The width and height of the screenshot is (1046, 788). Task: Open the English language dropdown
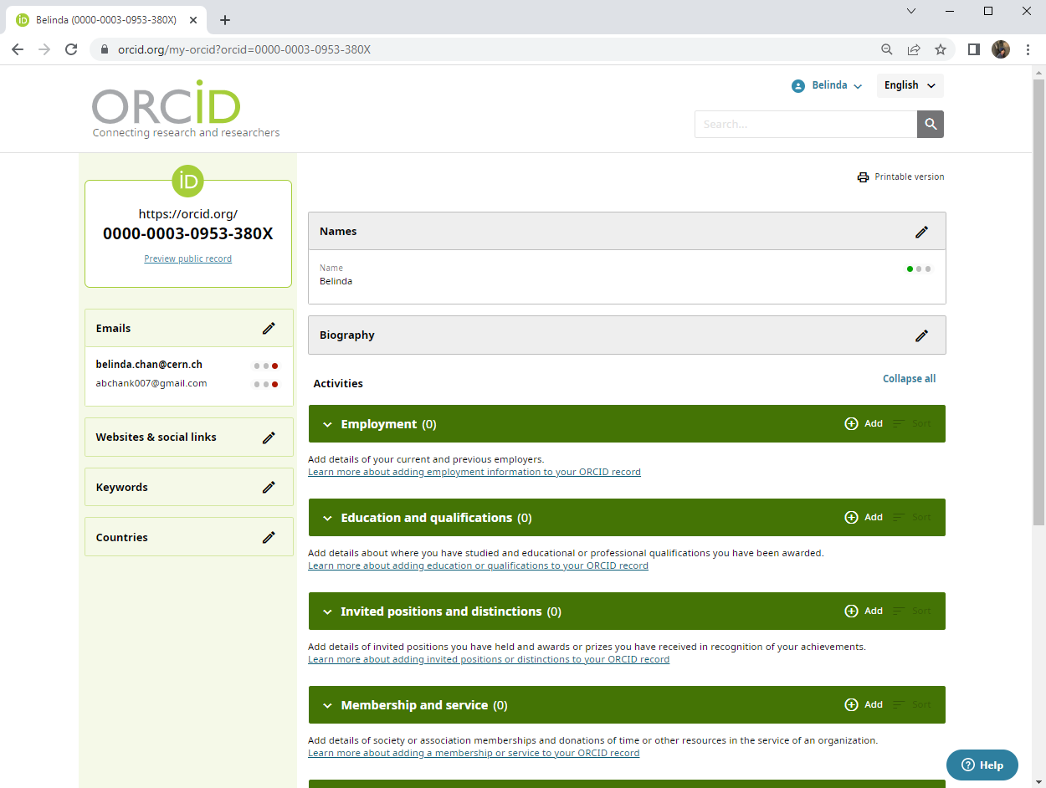[910, 85]
